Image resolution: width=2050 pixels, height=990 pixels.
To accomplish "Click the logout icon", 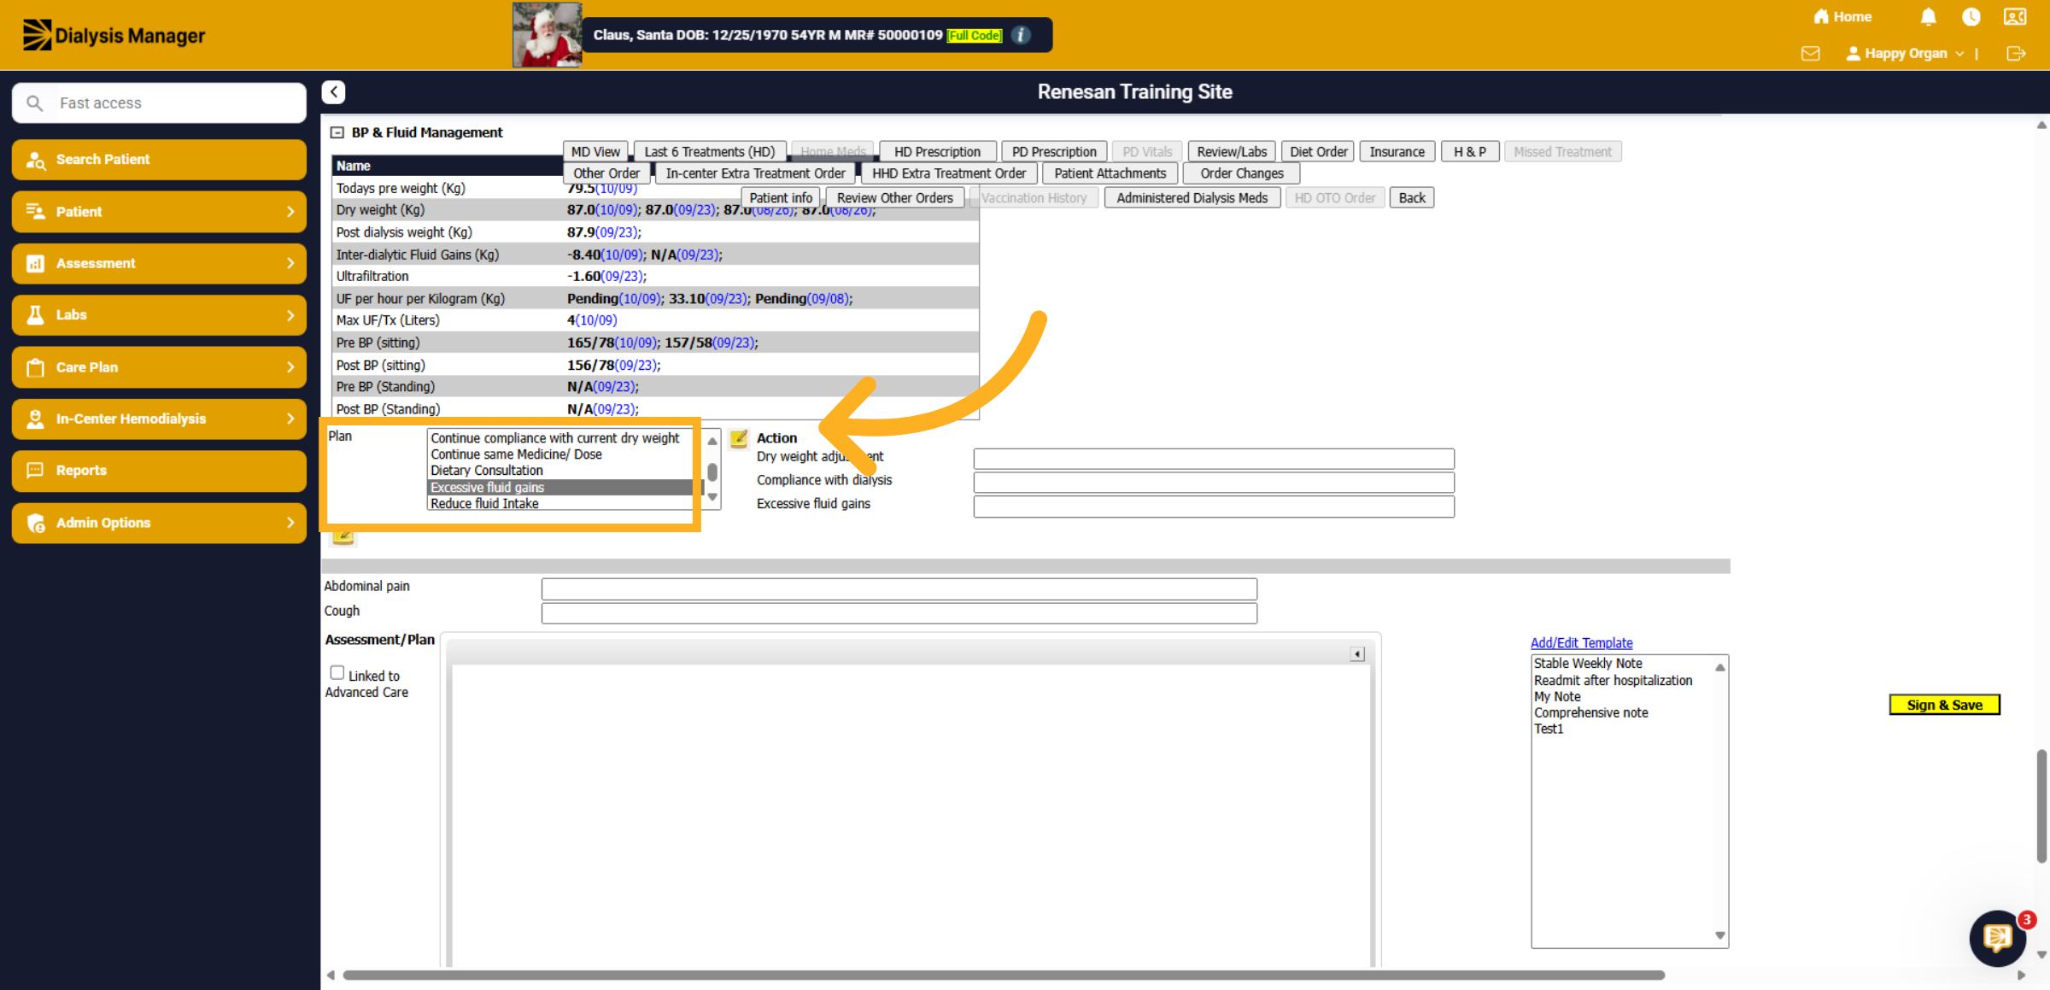I will click(2016, 54).
